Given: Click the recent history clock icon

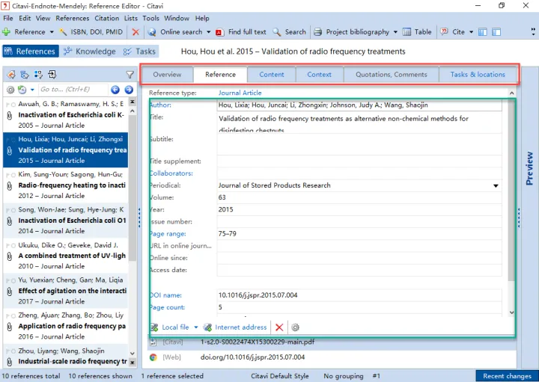Looking at the screenshot, I should (22, 90).
